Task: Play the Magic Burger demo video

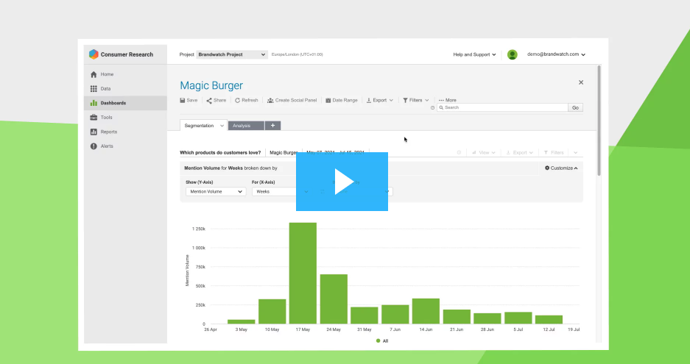Action: (x=342, y=182)
